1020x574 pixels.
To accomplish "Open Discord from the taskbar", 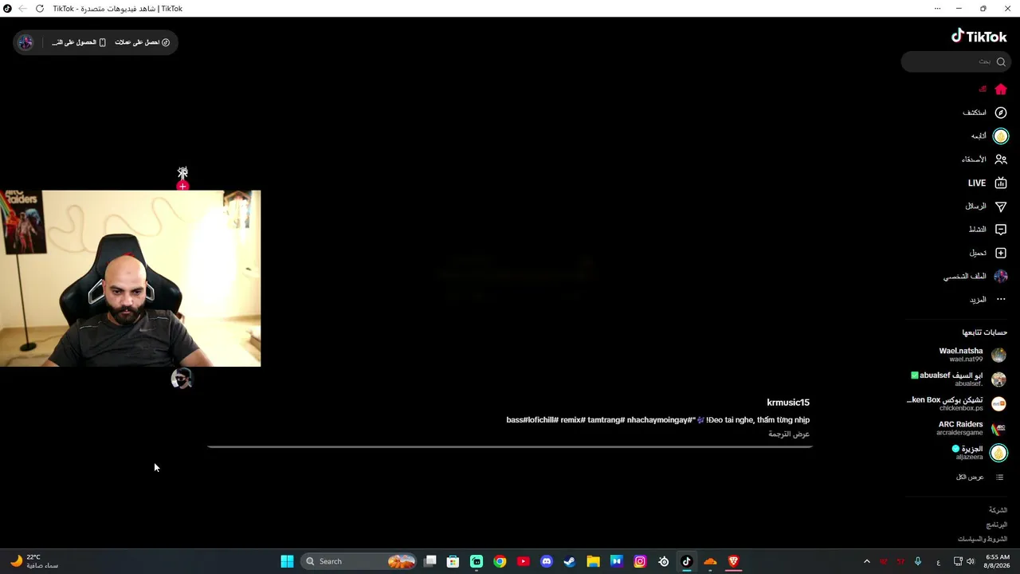I will click(546, 561).
